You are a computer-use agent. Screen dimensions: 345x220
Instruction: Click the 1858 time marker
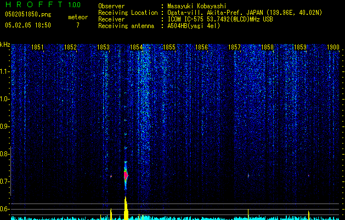(x=267, y=47)
